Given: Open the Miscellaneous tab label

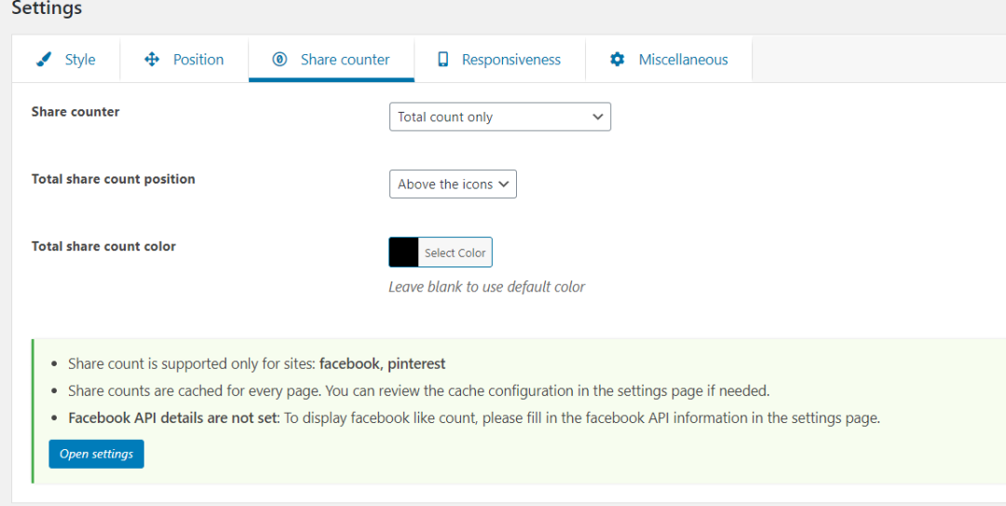Looking at the screenshot, I should point(684,60).
